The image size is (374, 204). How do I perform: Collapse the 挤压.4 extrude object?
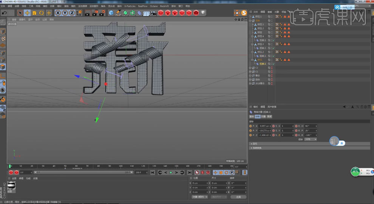pos(252,36)
